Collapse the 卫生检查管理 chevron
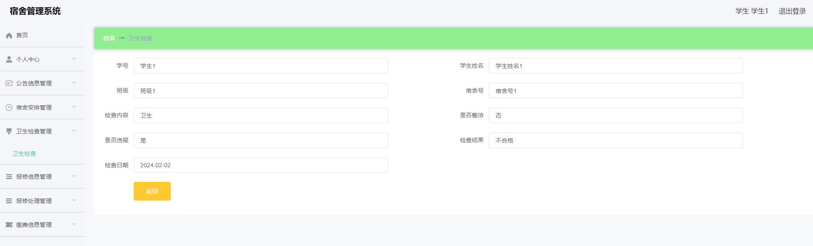Image resolution: width=813 pixels, height=246 pixels. click(74, 131)
